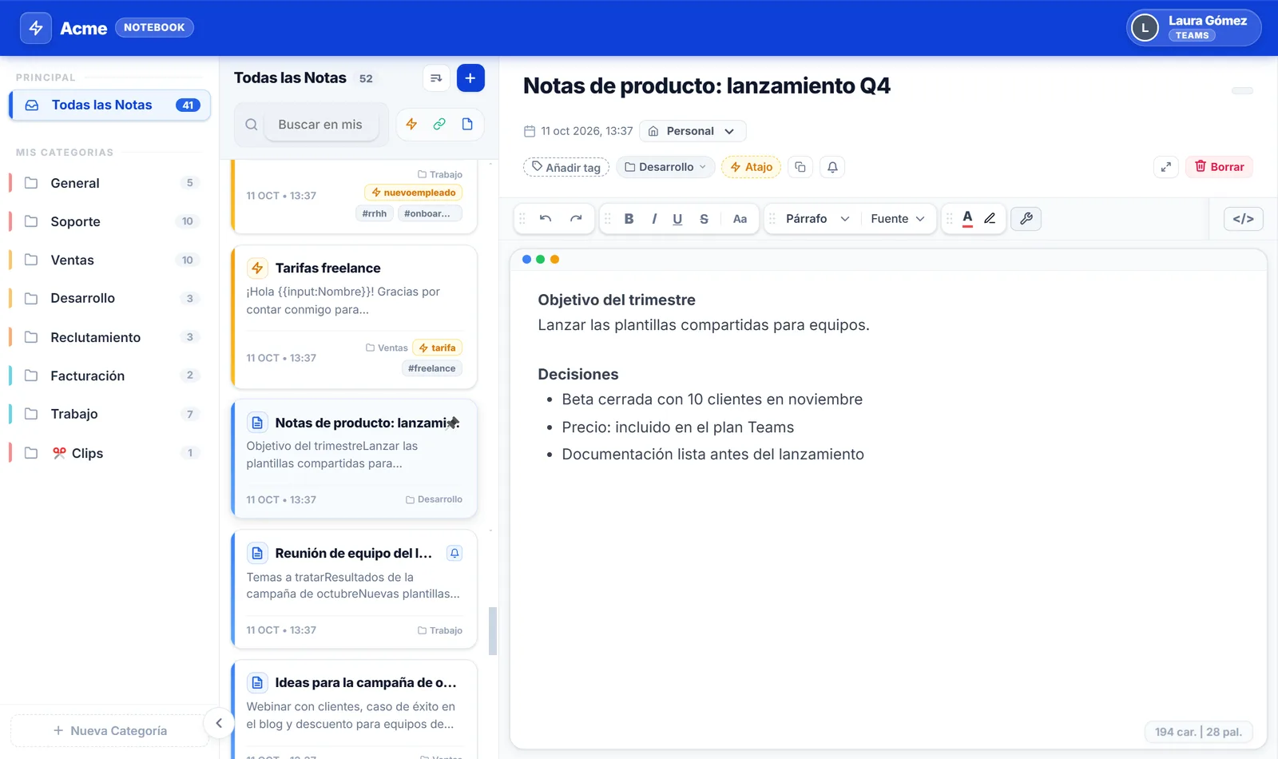
Task: Click the #rrhh tag
Action: click(x=374, y=213)
